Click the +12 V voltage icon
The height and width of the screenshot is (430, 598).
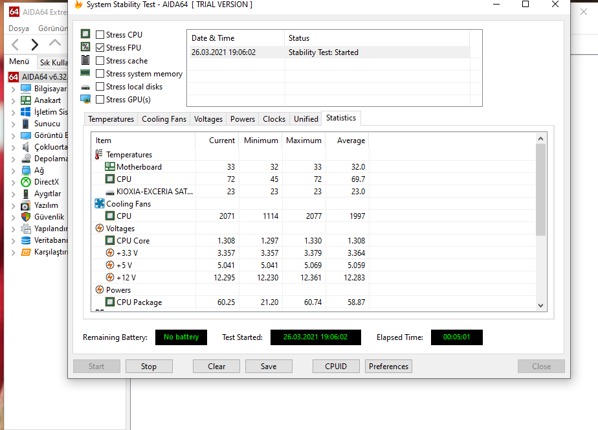click(110, 277)
